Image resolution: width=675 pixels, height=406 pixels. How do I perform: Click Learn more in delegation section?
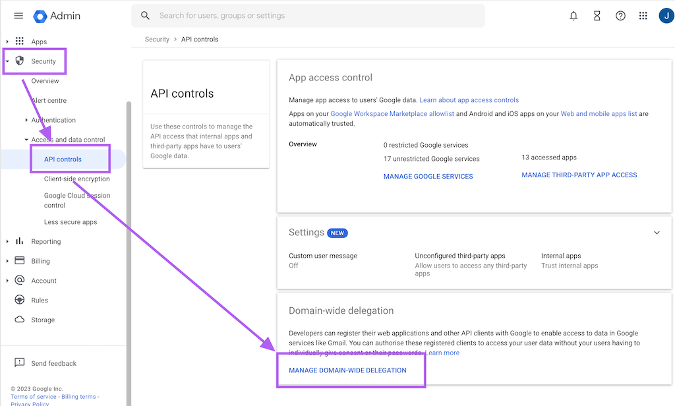tap(442, 353)
